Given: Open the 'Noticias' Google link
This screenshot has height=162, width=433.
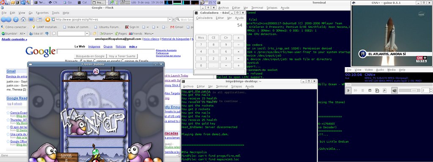Looking at the screenshot, I should 121,46.
